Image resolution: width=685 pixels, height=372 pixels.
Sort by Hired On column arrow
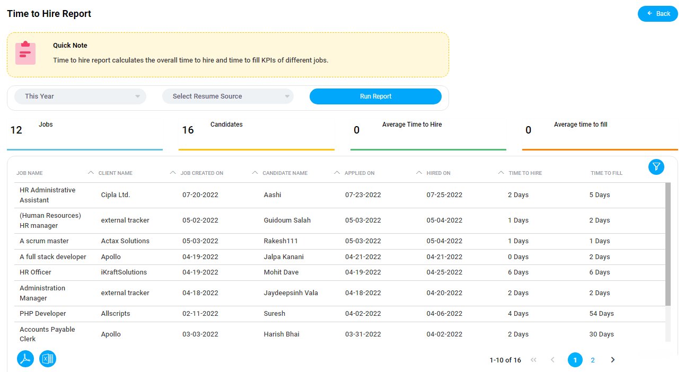(x=502, y=173)
